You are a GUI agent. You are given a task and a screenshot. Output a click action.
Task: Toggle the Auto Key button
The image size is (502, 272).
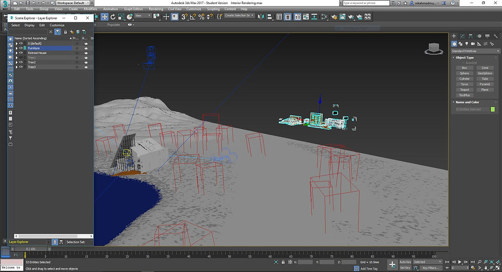pyautogui.click(x=405, y=262)
